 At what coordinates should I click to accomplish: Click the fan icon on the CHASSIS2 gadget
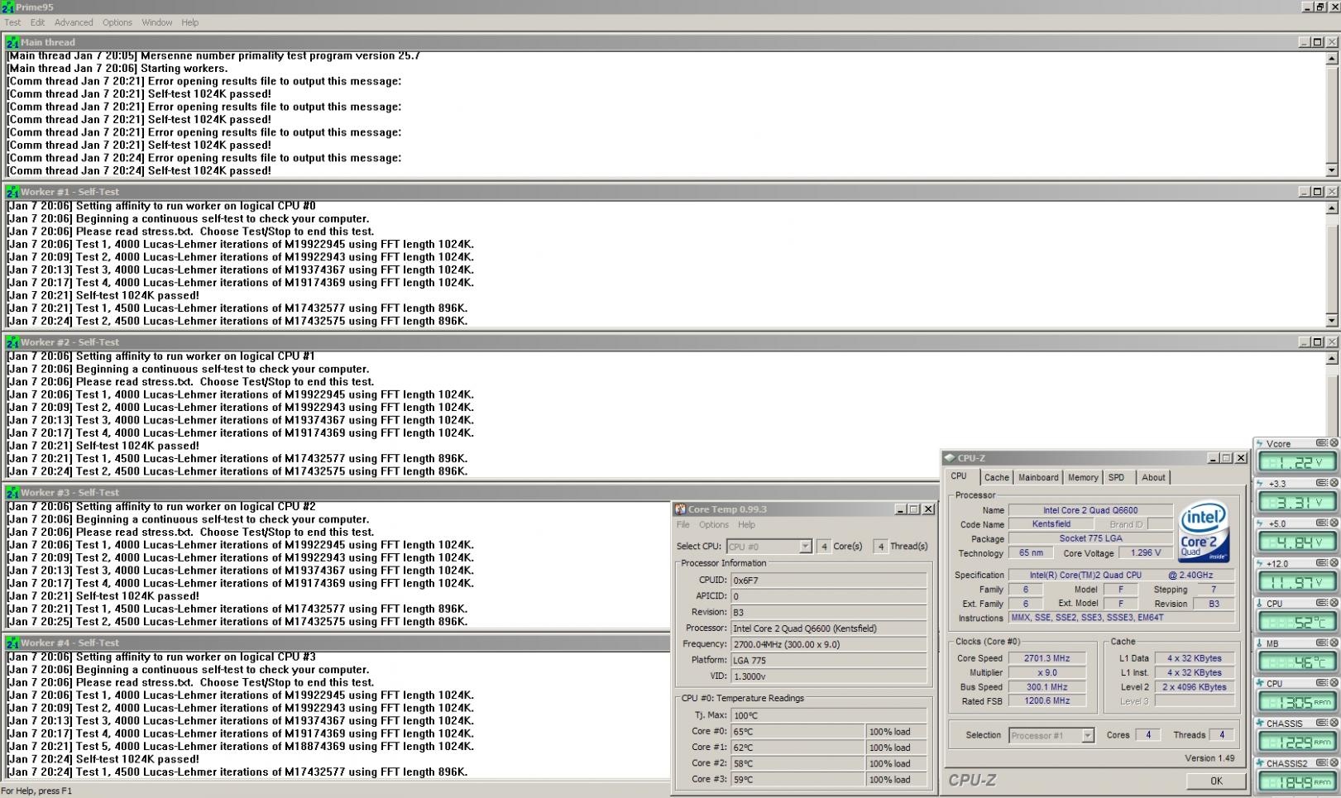[x=1260, y=763]
